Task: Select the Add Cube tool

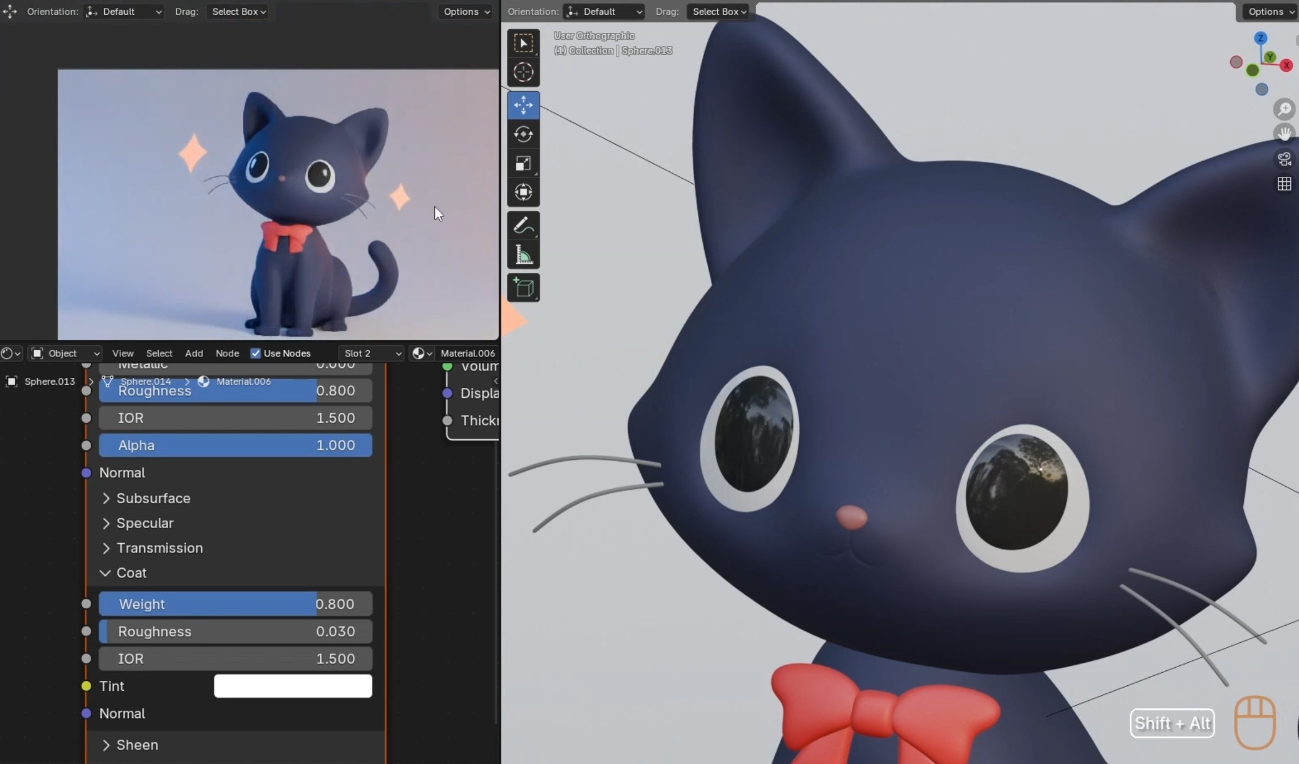Action: (523, 288)
